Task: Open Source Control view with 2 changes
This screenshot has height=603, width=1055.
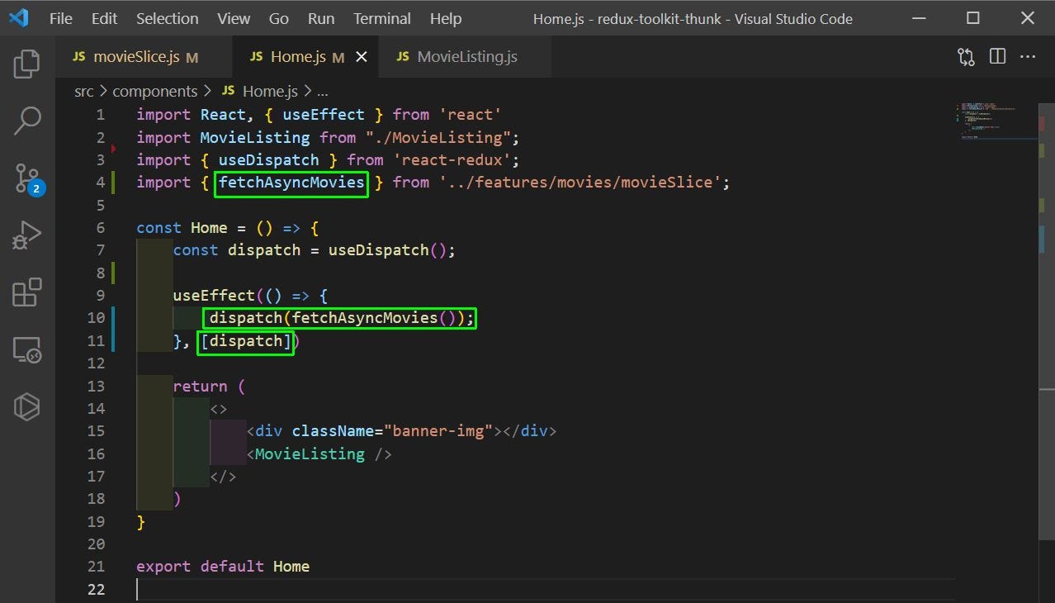Action: click(x=27, y=178)
